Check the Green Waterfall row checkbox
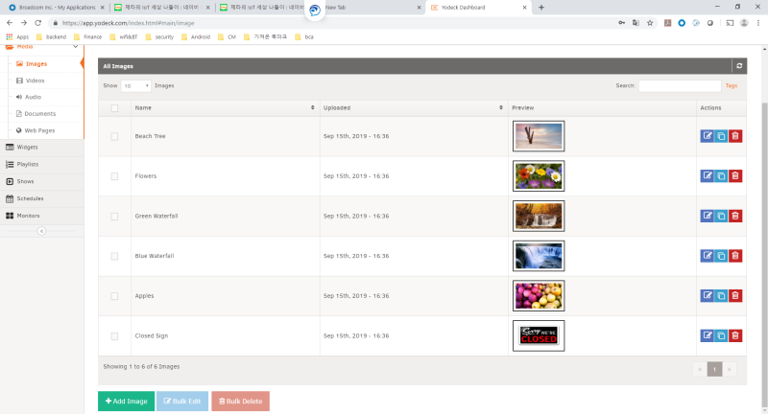This screenshot has width=768, height=414. coord(114,217)
